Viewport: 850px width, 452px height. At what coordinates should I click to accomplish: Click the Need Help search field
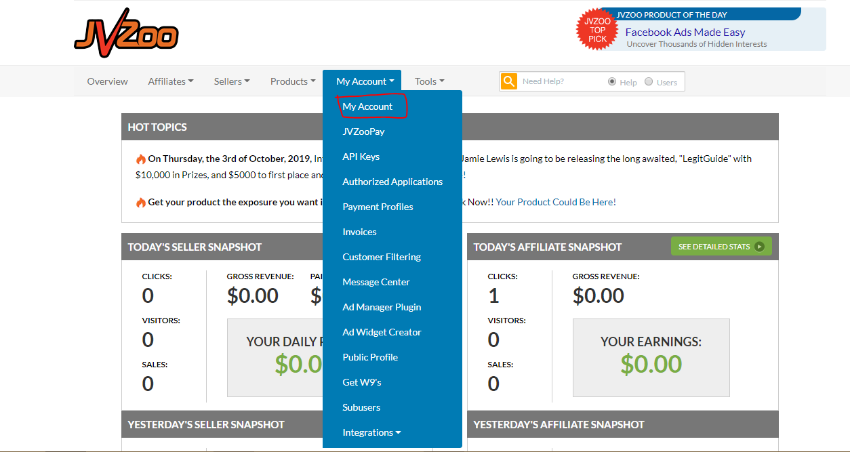(561, 81)
